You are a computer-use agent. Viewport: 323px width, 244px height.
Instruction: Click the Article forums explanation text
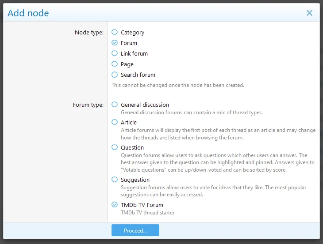click(218, 134)
